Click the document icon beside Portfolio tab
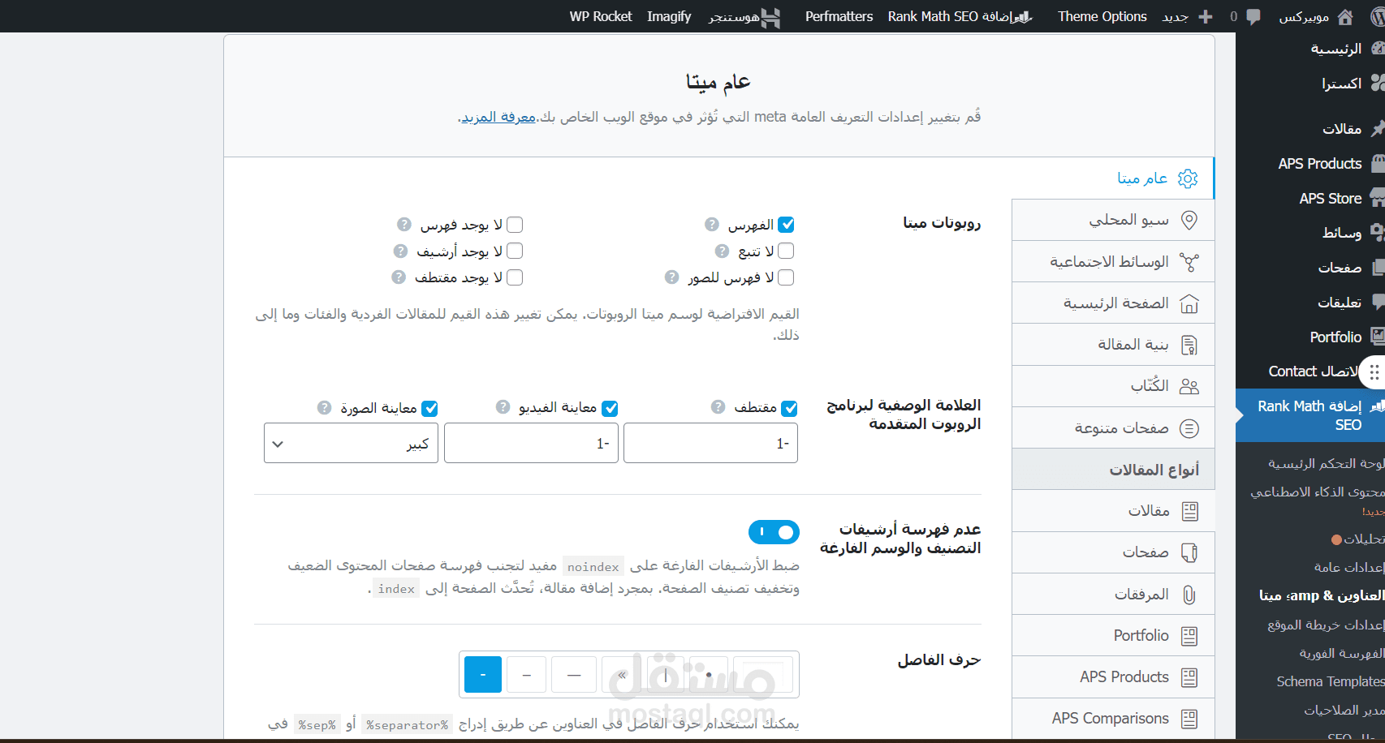Image resolution: width=1385 pixels, height=743 pixels. [x=1189, y=636]
